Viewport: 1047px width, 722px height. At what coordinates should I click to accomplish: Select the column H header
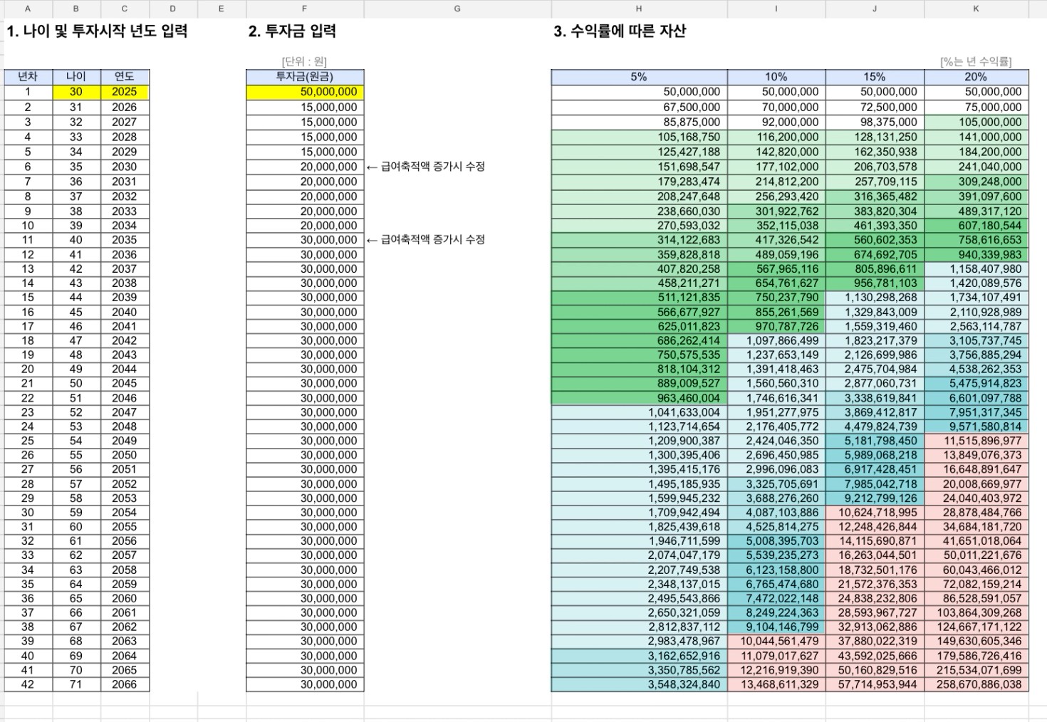[639, 9]
